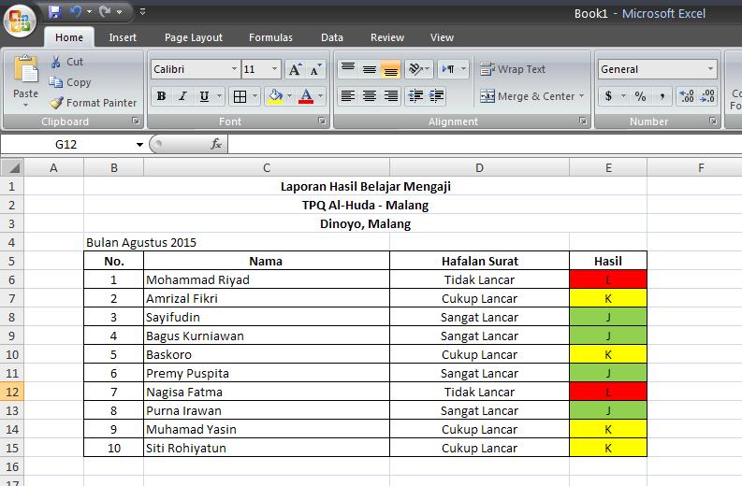Switch to Insert ribbon tab
This screenshot has width=742, height=486.
(123, 37)
